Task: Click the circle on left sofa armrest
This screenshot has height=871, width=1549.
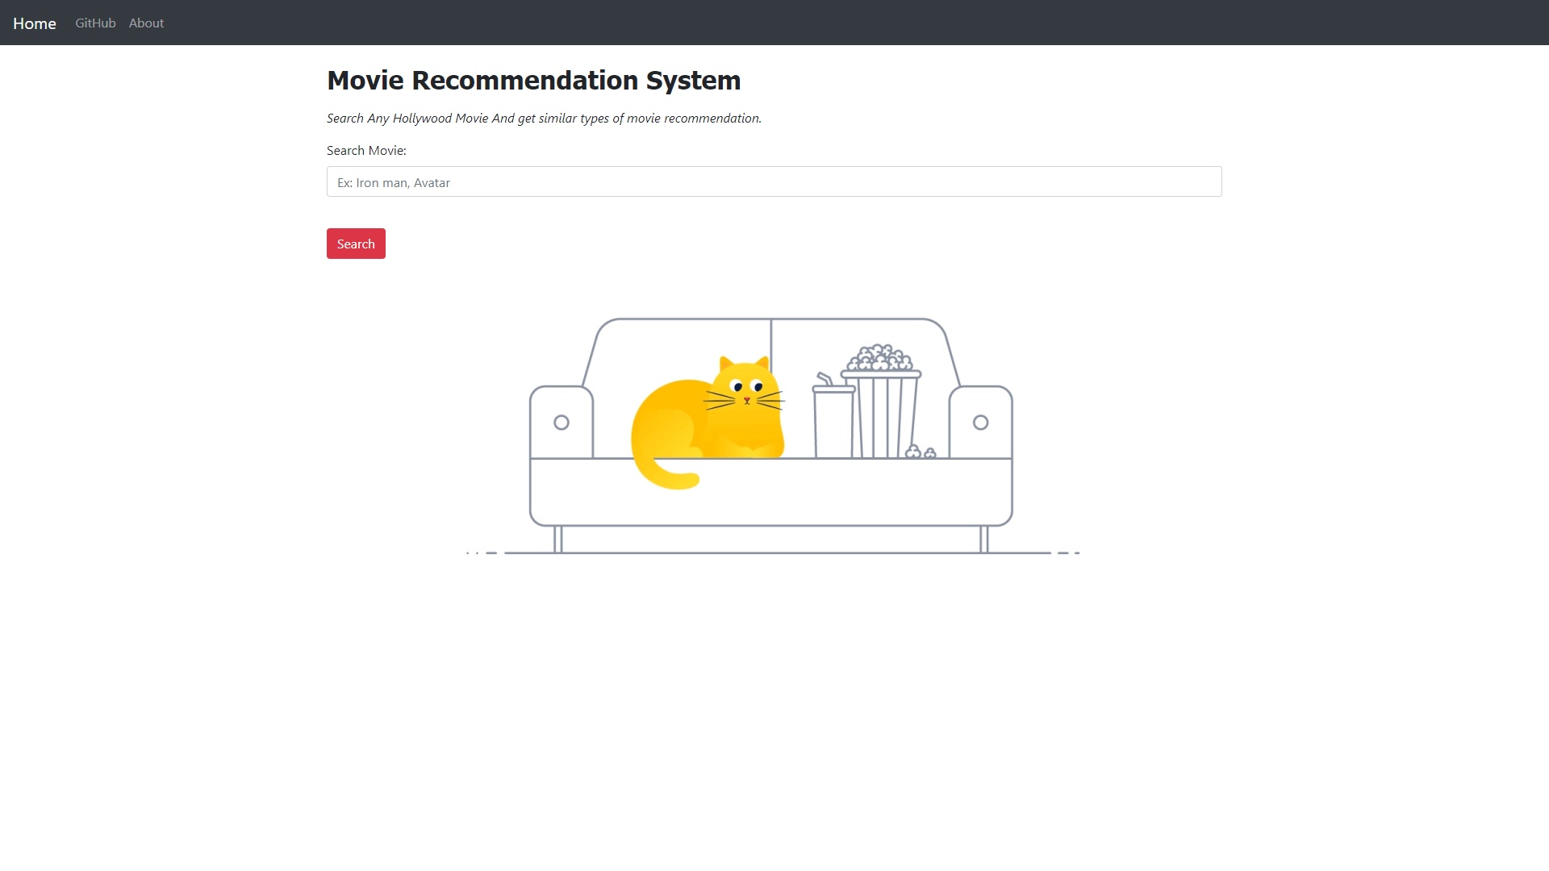Action: pos(562,423)
